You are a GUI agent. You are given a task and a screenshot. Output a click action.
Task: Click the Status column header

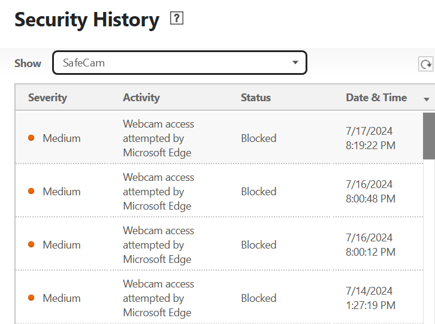pyautogui.click(x=256, y=98)
